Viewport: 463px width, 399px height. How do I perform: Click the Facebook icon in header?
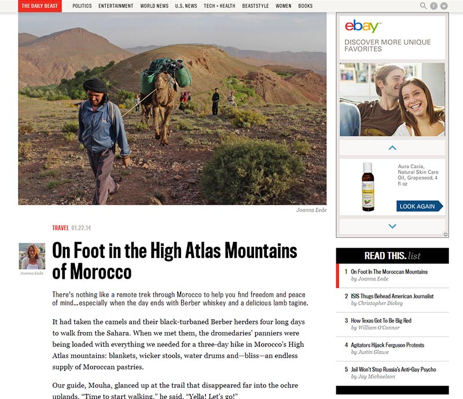click(433, 6)
